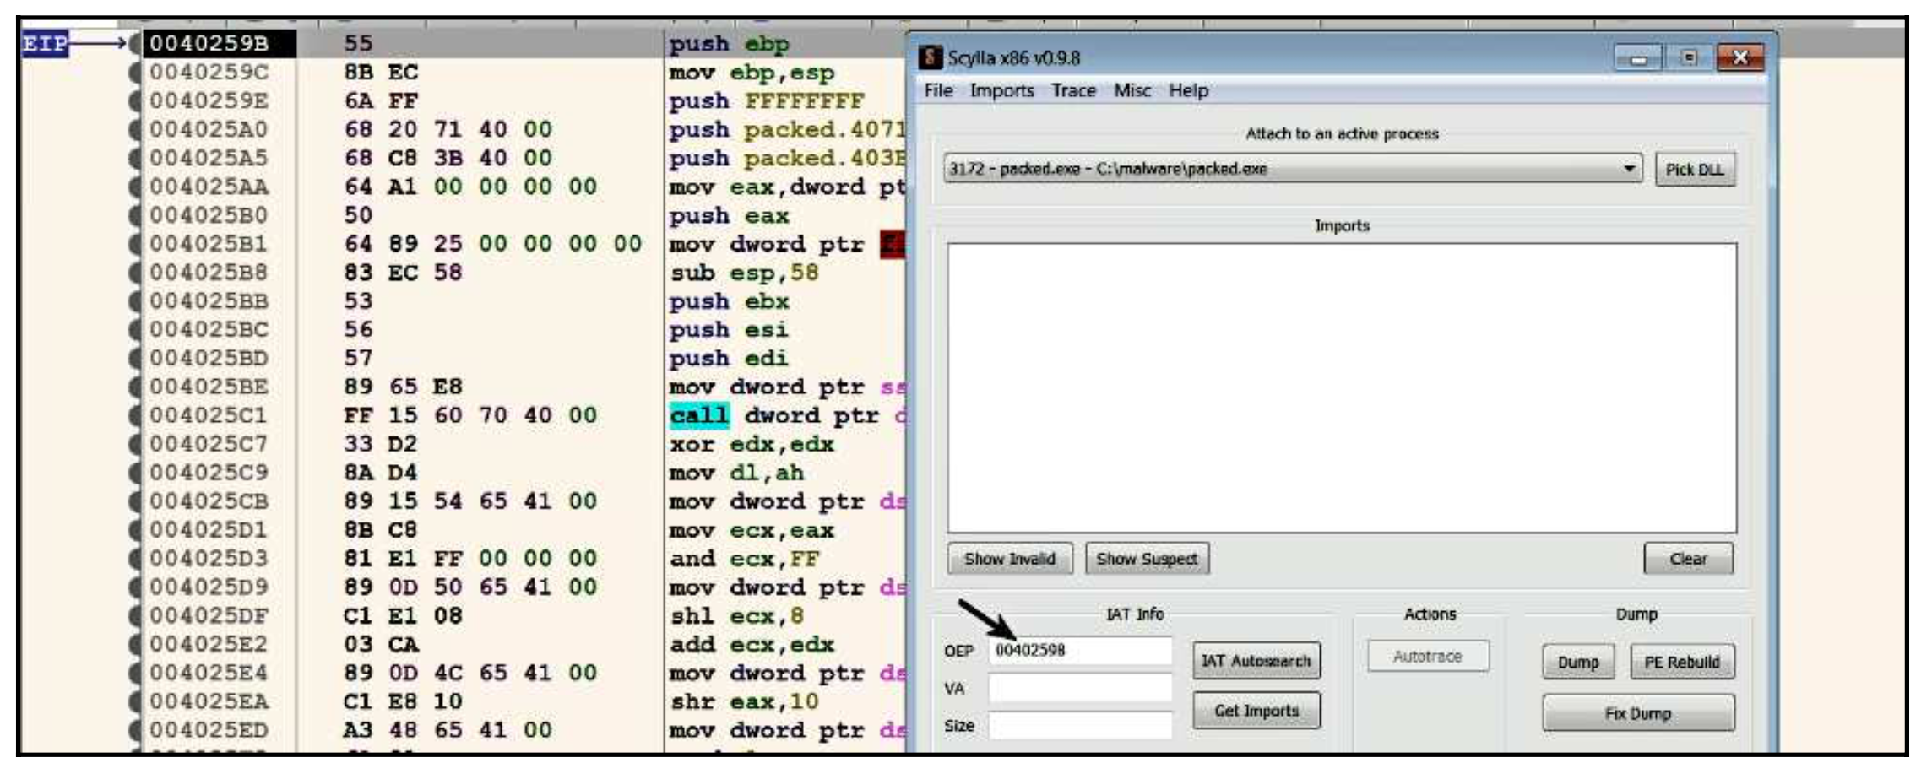Select address 004025A5 row

pyautogui.click(x=209, y=158)
